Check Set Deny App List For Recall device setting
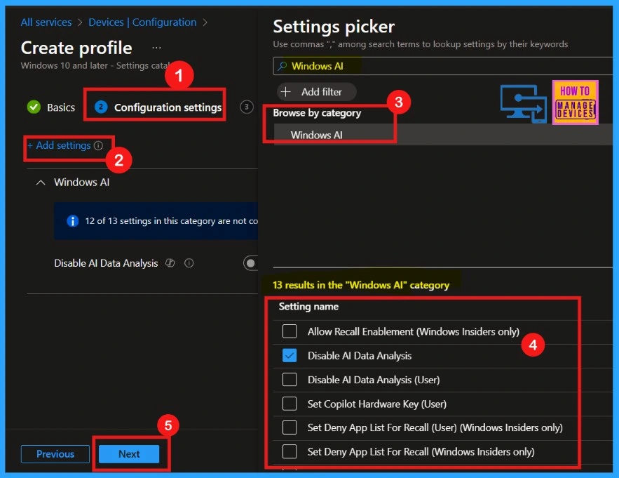Viewport: 619px width, 478px height. coord(290,451)
